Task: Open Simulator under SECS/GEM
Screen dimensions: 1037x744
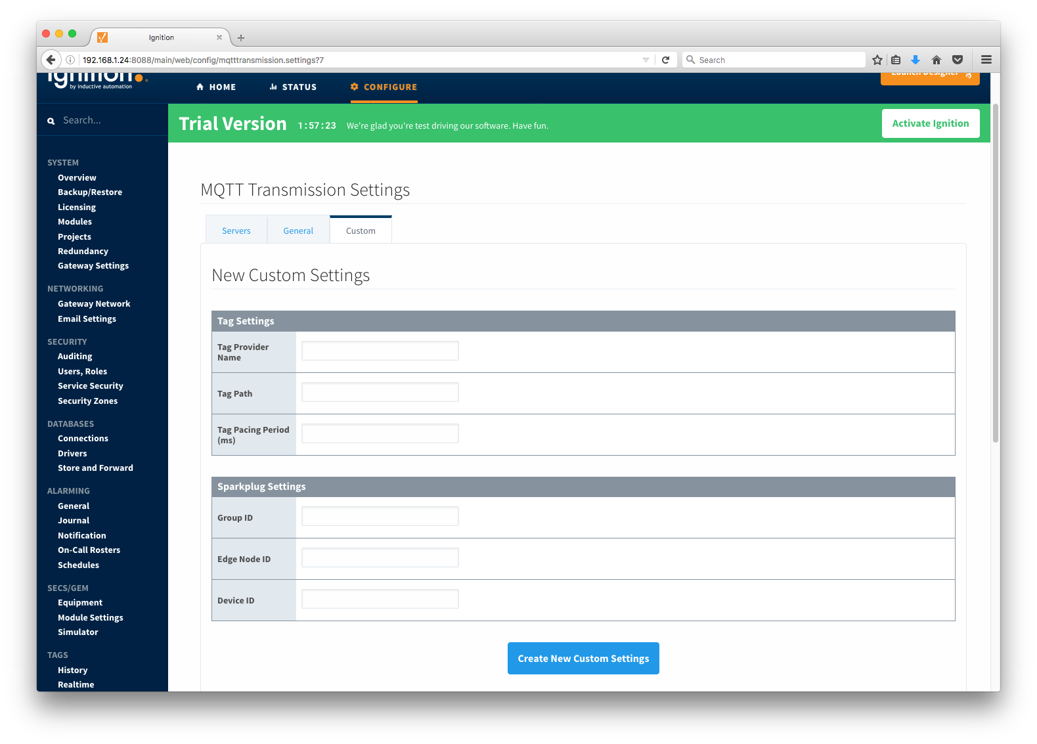Action: click(77, 632)
